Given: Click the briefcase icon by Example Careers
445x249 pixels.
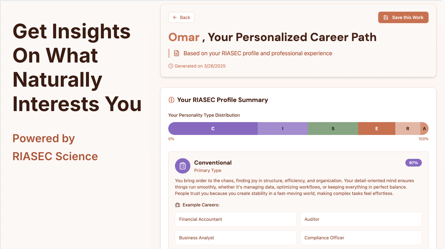Looking at the screenshot, I should (x=178, y=205).
